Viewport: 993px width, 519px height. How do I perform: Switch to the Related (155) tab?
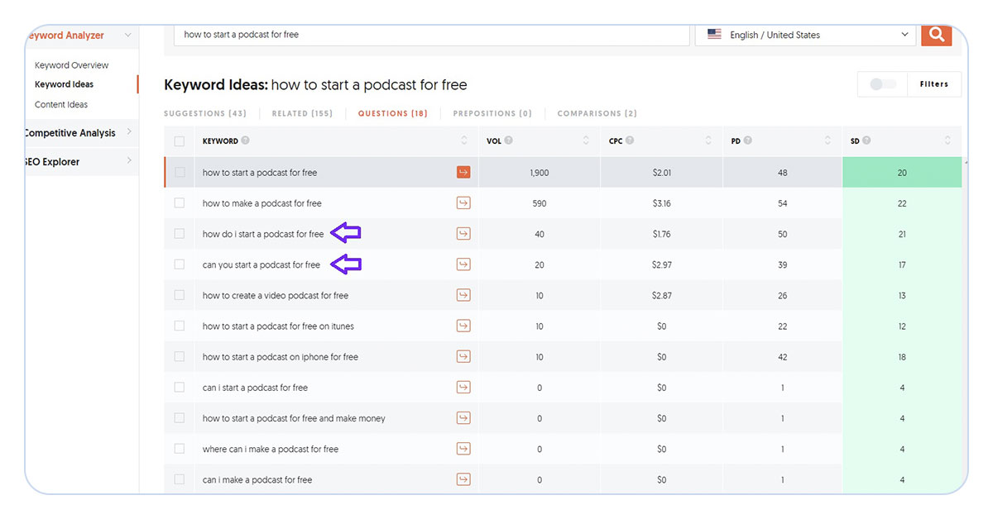point(302,113)
